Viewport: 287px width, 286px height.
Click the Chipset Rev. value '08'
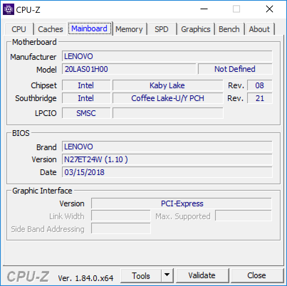pos(260,85)
